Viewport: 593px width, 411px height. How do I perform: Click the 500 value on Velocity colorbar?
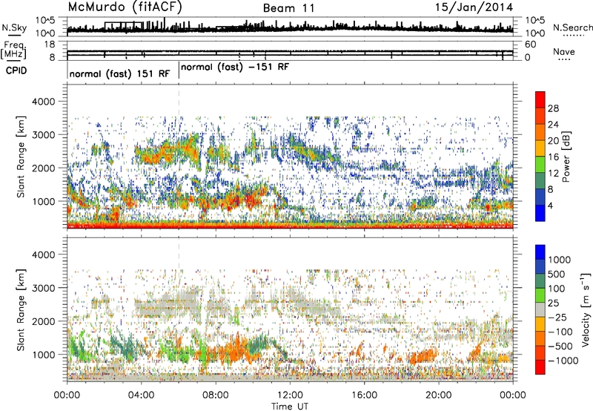point(558,274)
